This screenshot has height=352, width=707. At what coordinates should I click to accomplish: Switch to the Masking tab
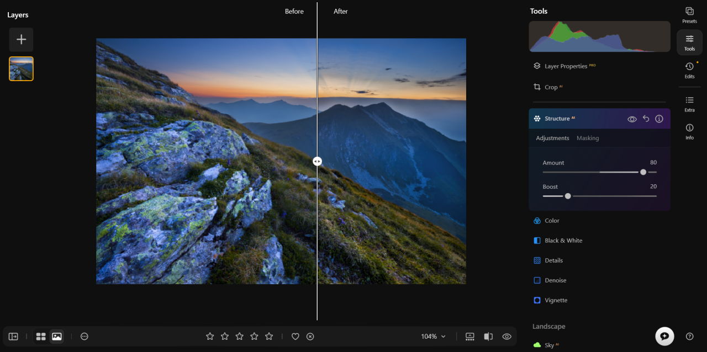click(x=588, y=138)
